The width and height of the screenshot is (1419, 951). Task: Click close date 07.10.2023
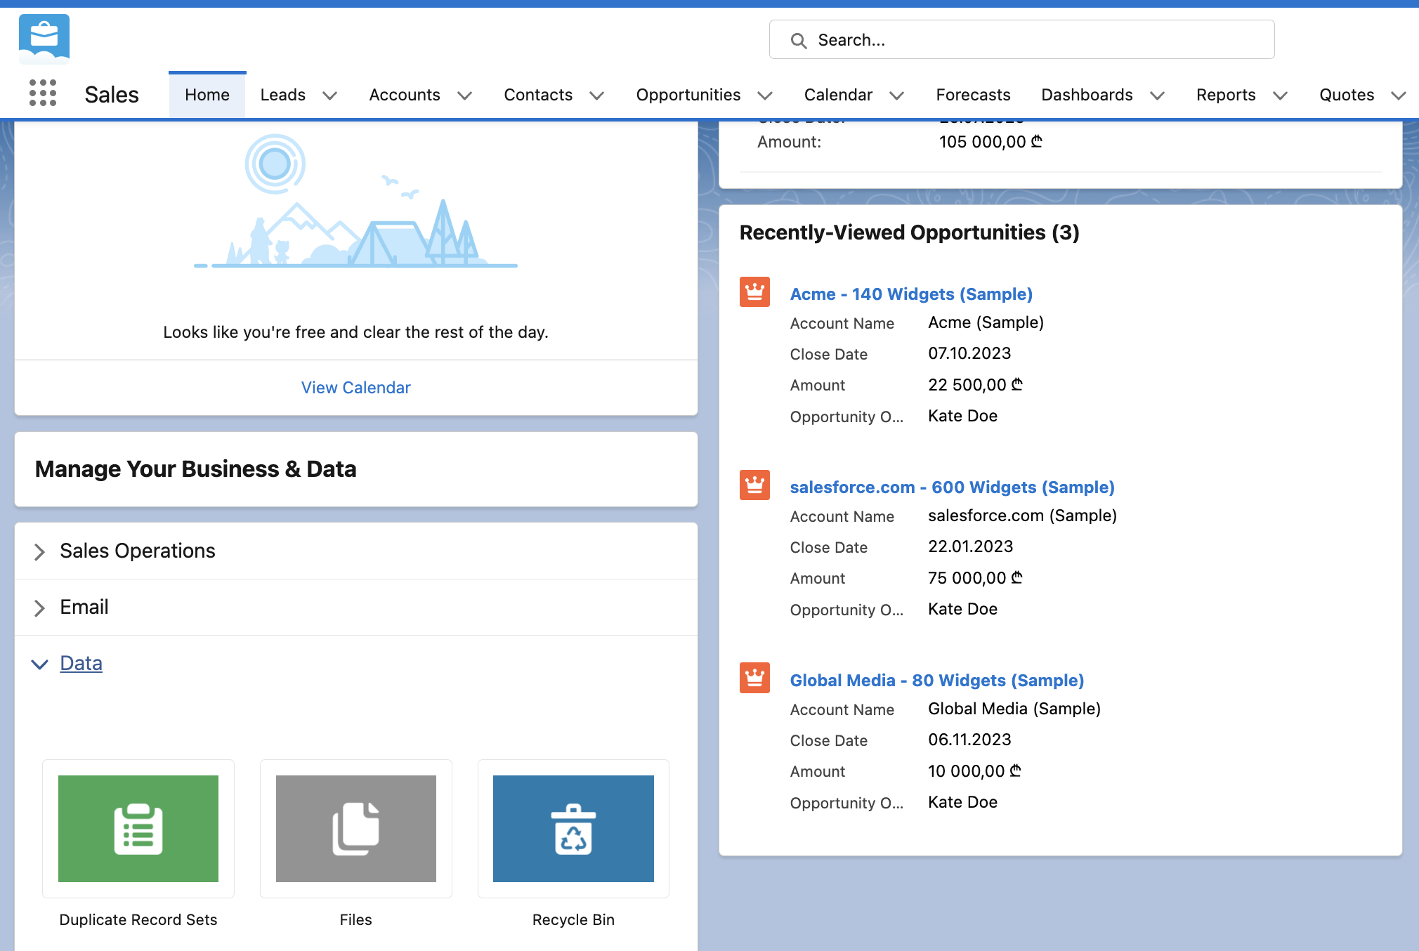click(x=969, y=353)
